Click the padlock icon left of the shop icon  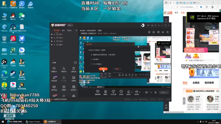[x=154, y=32]
